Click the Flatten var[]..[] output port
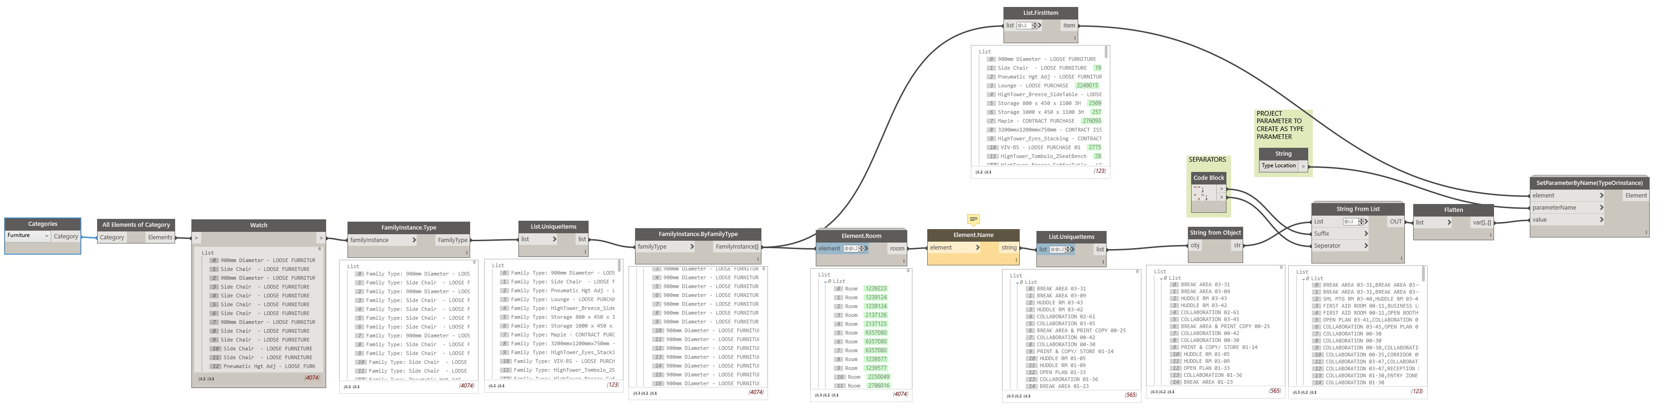Image resolution: width=1678 pixels, height=408 pixels. (1481, 222)
